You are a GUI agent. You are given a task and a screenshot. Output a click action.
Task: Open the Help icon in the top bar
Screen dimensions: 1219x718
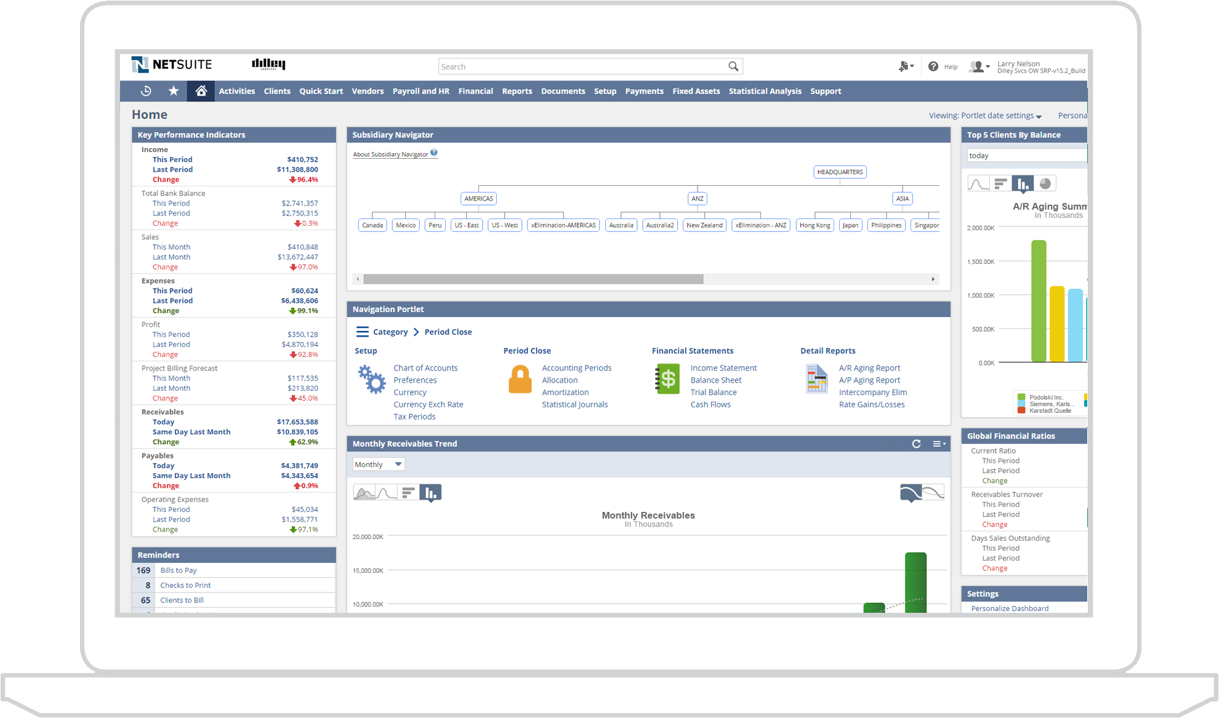point(932,66)
